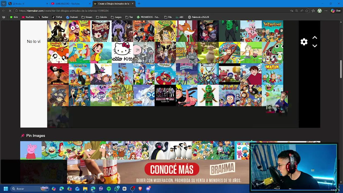Move the tier row down with arrow
This screenshot has height=193, width=343.
(x=315, y=46)
